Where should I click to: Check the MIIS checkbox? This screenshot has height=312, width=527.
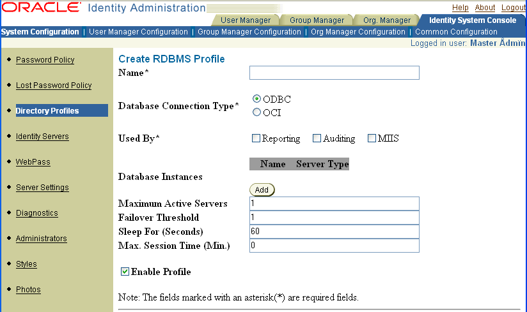[372, 138]
